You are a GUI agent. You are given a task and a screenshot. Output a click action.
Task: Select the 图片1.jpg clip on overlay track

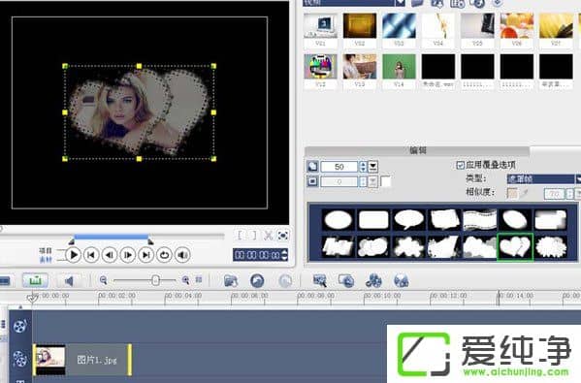pyautogui.click(x=82, y=360)
